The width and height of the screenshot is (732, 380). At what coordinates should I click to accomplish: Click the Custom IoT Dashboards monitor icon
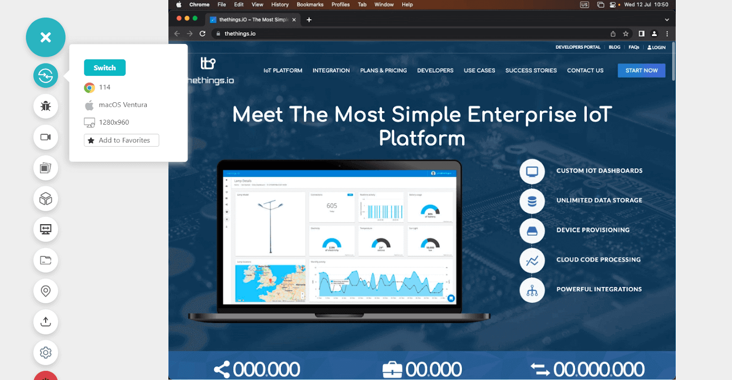532,172
